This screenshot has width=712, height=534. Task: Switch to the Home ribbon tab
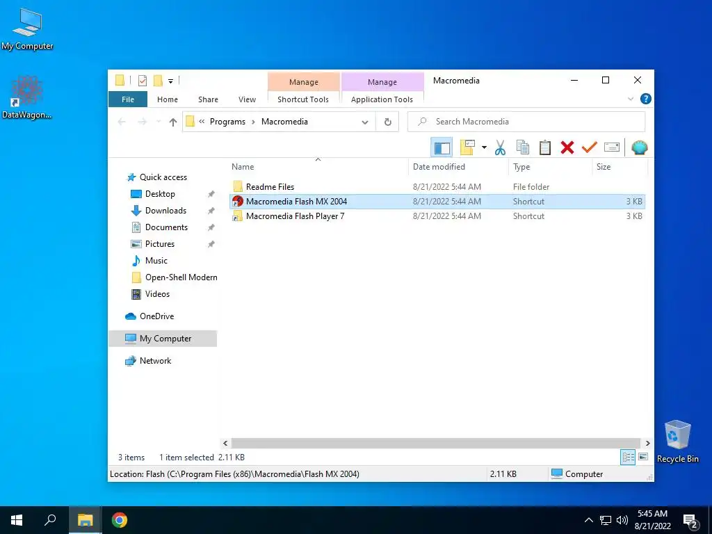coord(167,99)
